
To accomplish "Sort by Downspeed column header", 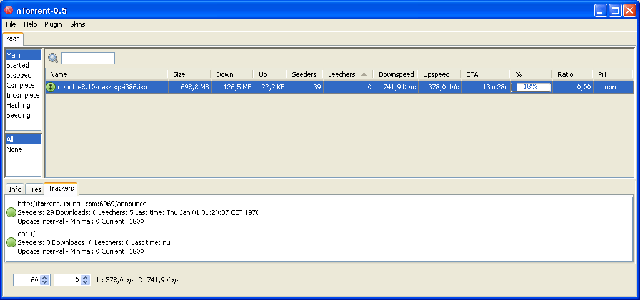I will click(396, 74).
